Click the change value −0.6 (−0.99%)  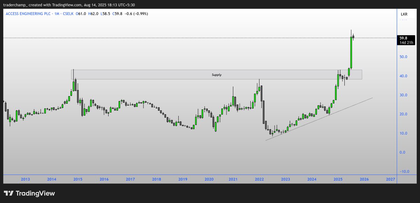click(136, 14)
